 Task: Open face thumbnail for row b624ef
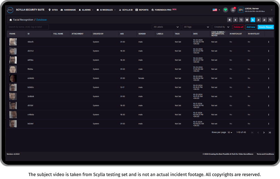13,123
